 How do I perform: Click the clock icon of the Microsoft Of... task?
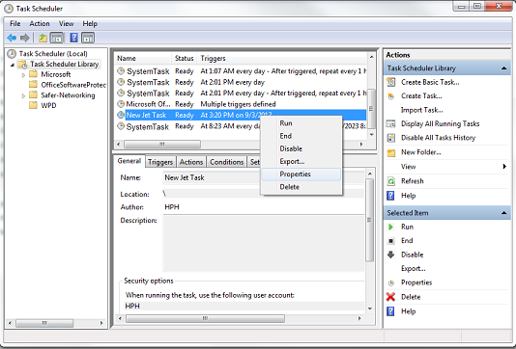tap(121, 104)
